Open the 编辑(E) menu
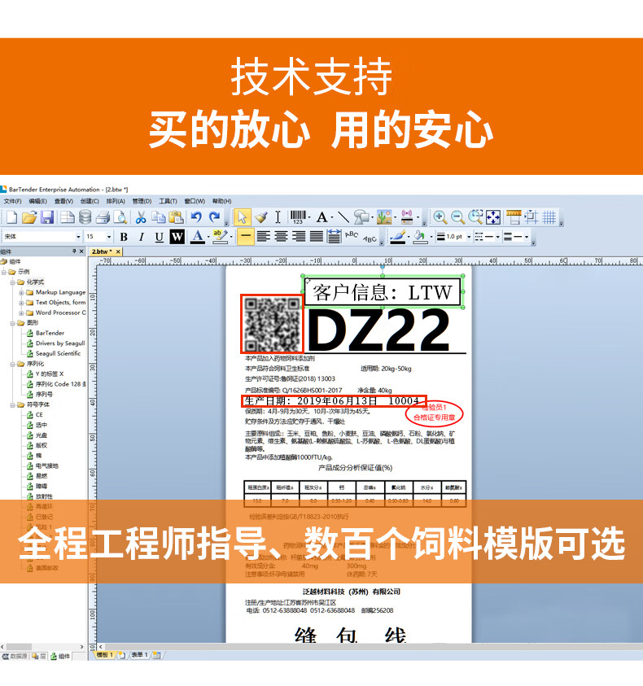The height and width of the screenshot is (686, 643). tap(38, 201)
